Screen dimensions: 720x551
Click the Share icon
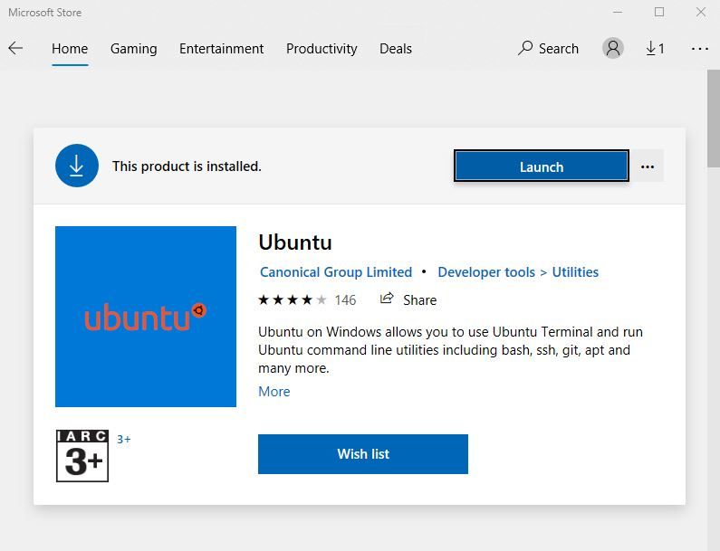(x=388, y=299)
